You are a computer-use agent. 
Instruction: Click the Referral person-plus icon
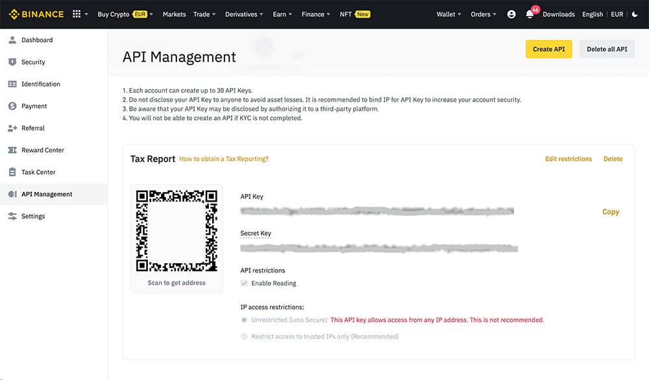coord(12,128)
